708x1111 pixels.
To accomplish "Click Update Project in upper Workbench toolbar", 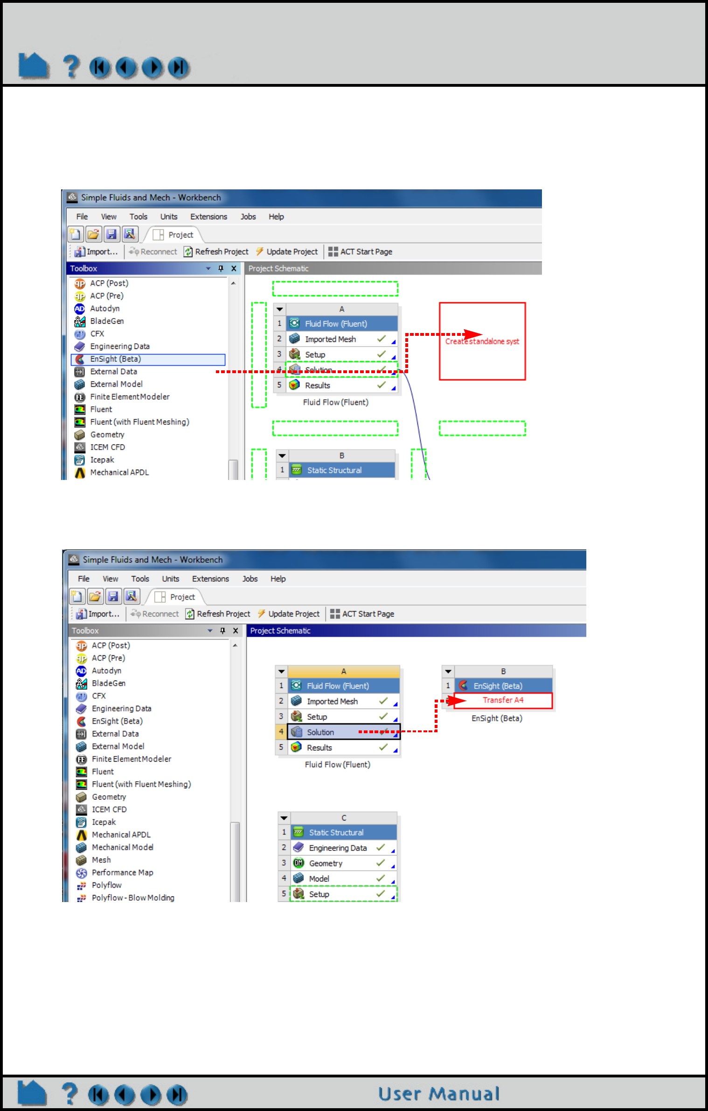I will (x=287, y=251).
